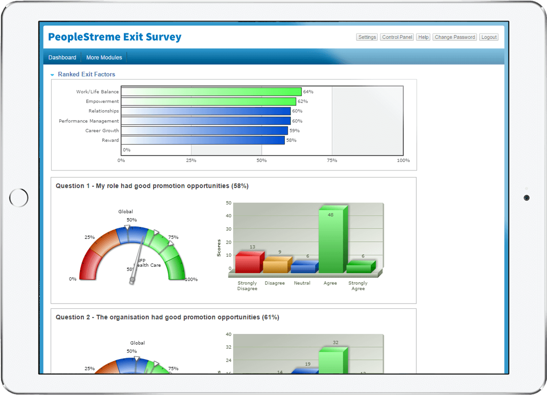Switch to the Dashboard tab

62,57
